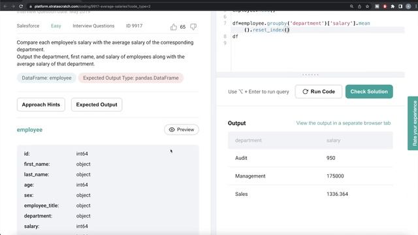Screen dimensions: 418x235
Task: Click the employee table name heading
Action: click(x=29, y=130)
